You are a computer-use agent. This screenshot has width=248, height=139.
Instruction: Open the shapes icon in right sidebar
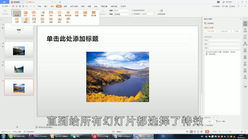point(245,37)
